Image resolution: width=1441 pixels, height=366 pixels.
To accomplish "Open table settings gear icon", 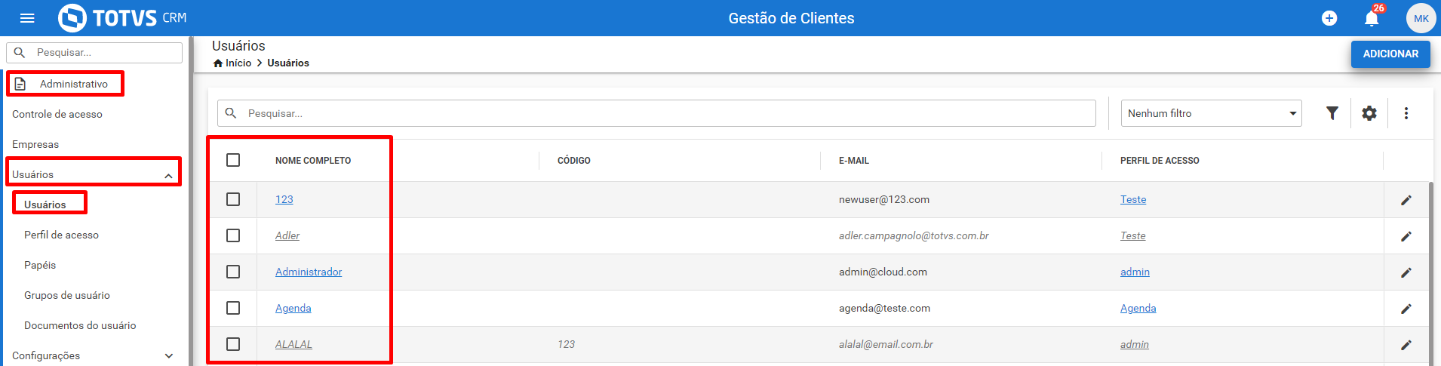I will click(1369, 113).
